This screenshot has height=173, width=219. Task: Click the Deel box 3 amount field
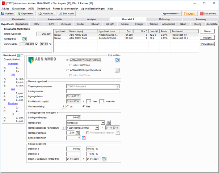73,154
